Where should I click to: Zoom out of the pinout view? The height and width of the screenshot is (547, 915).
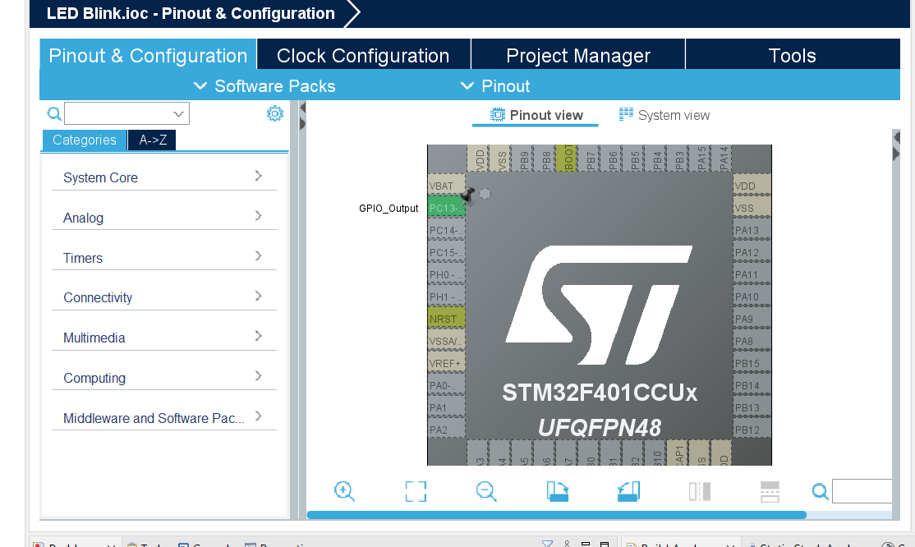486,490
